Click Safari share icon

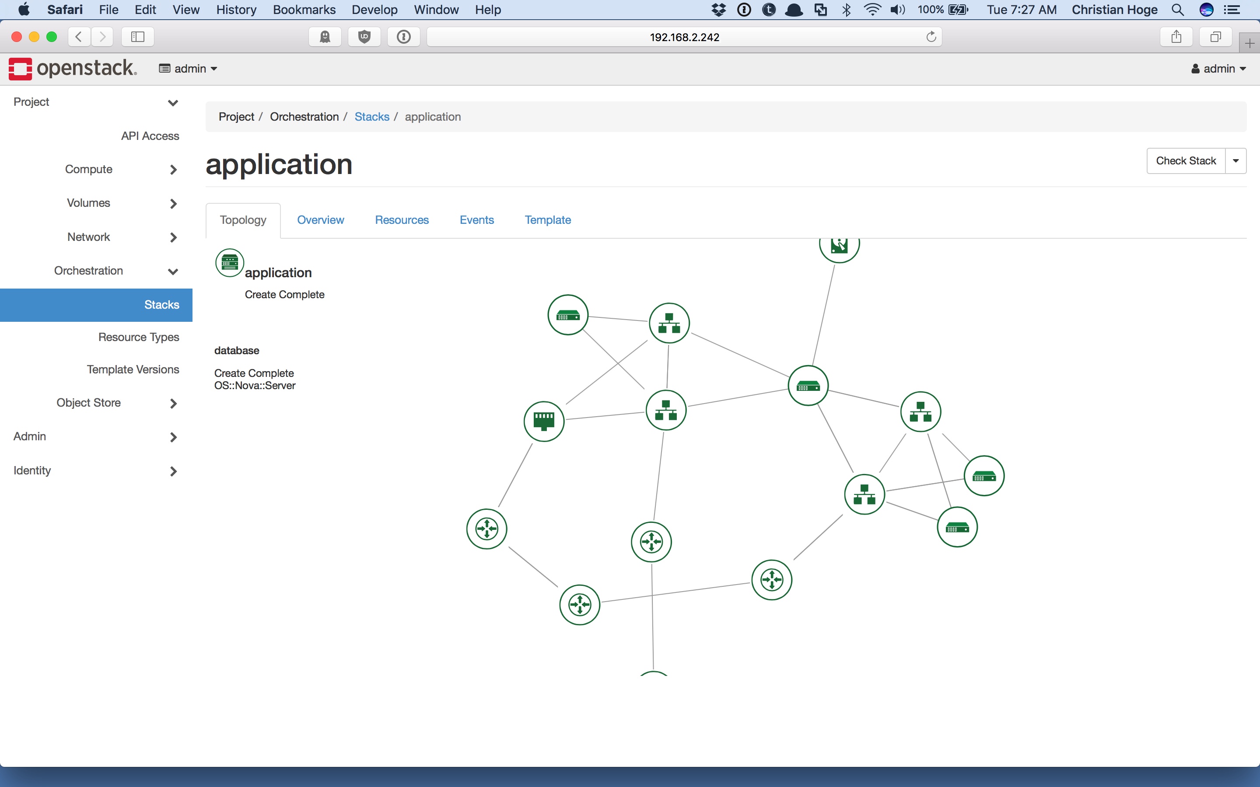pos(1176,37)
